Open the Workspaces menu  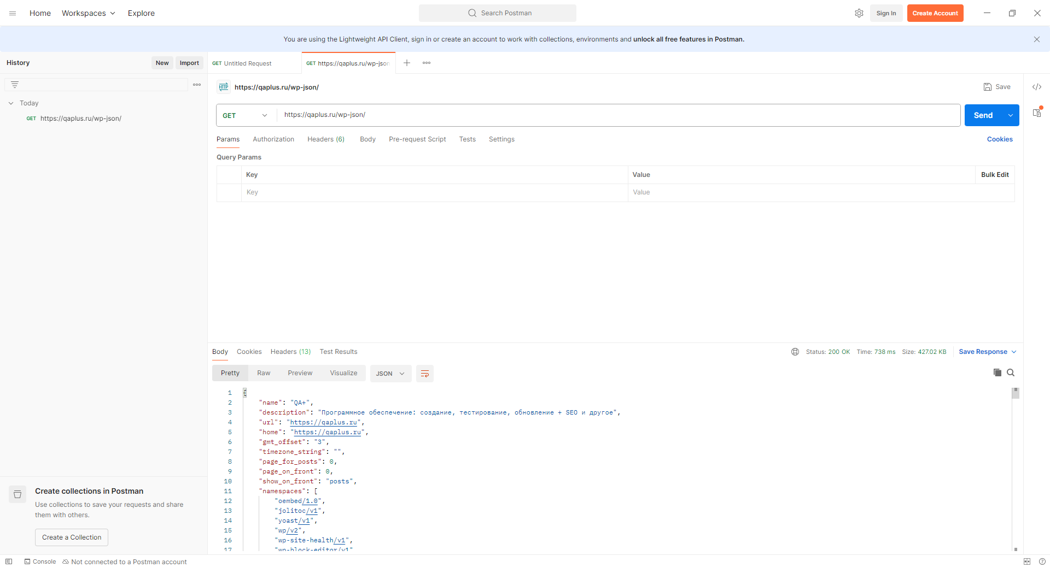coord(89,13)
